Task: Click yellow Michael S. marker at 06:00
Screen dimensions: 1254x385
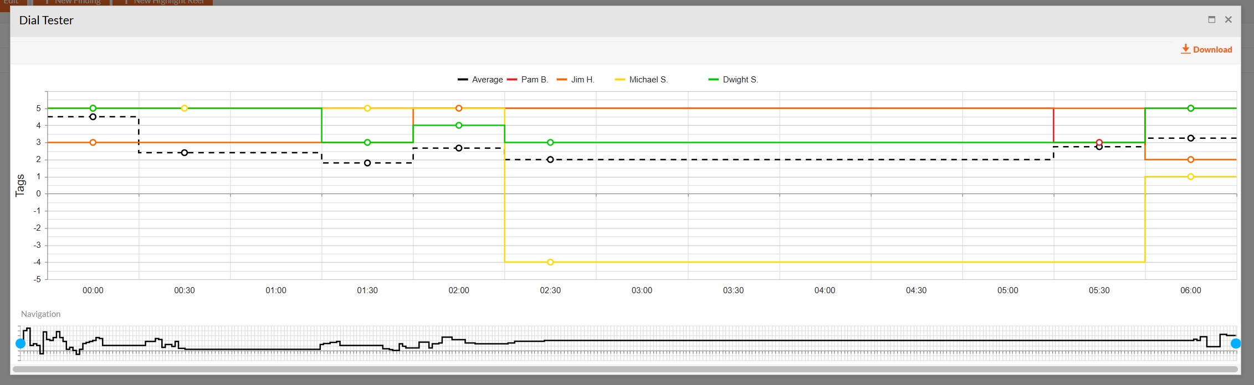Action: click(1191, 177)
